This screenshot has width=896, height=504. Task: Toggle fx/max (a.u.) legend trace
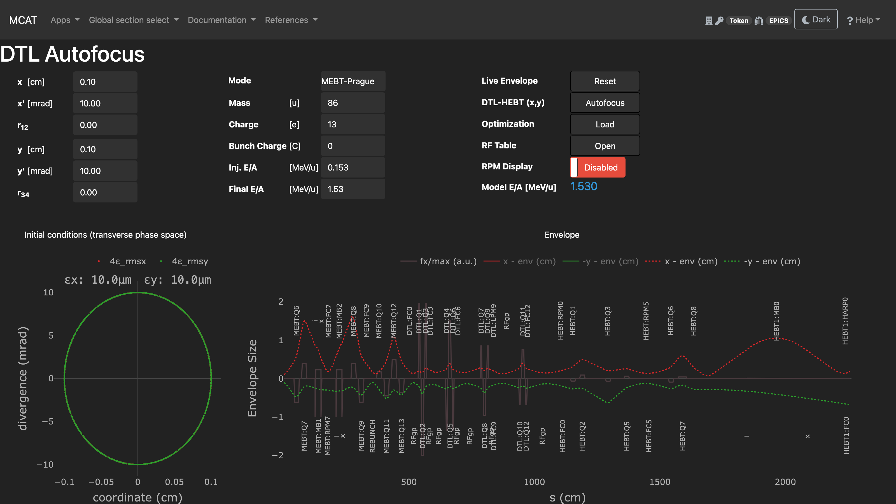pyautogui.click(x=438, y=261)
